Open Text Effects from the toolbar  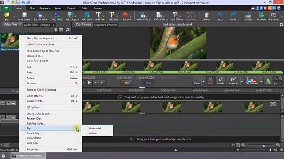(x=177, y=16)
